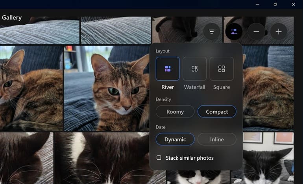Switch date display to Inline
The image size is (303, 184).
coord(217,139)
